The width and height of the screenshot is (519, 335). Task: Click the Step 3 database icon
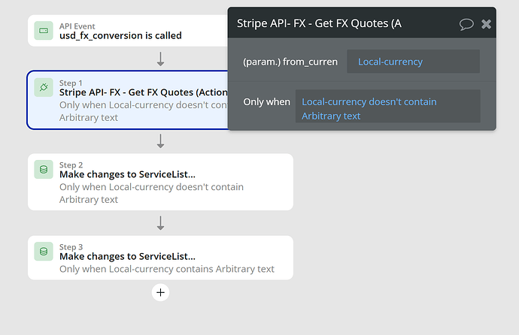(x=44, y=252)
